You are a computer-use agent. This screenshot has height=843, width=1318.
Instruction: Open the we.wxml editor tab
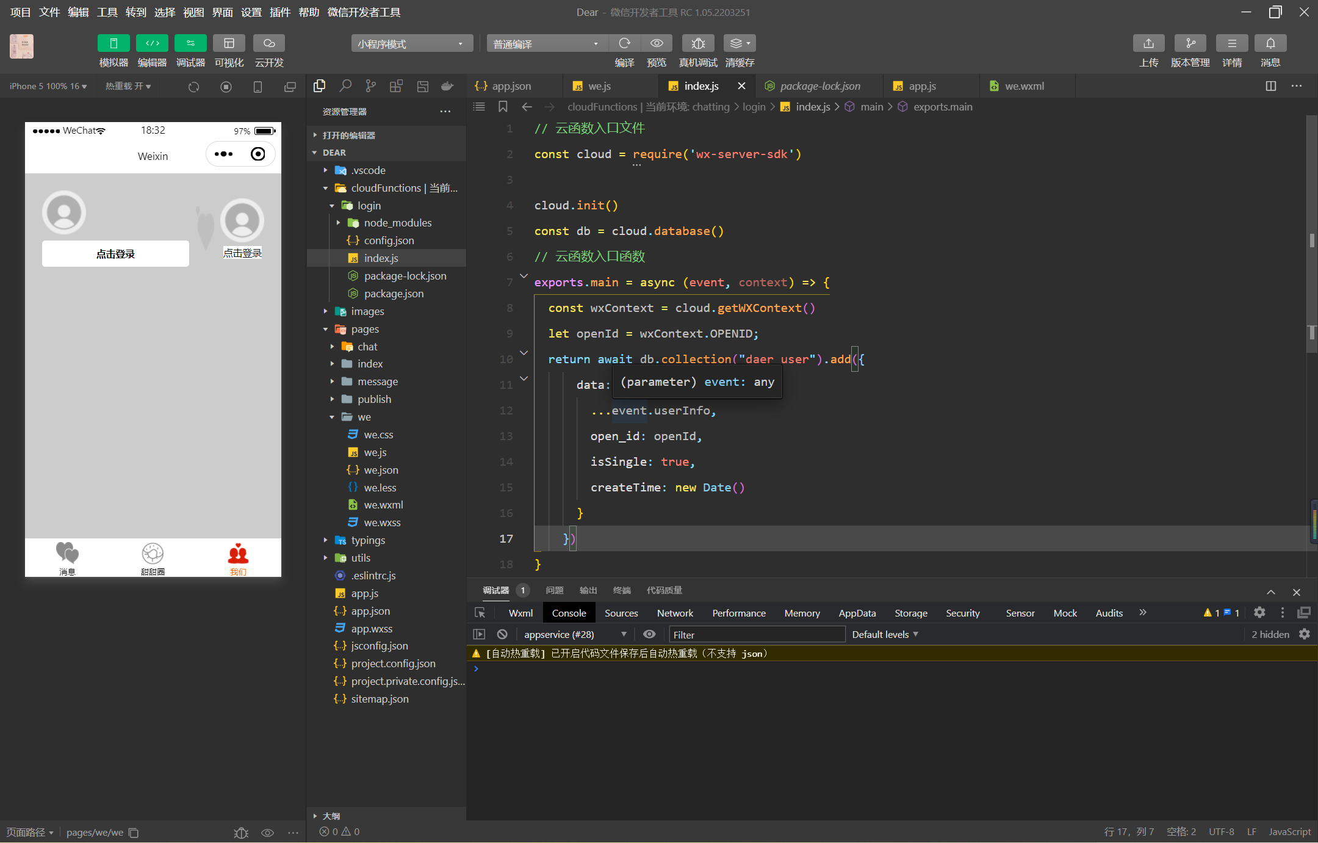pyautogui.click(x=1024, y=86)
